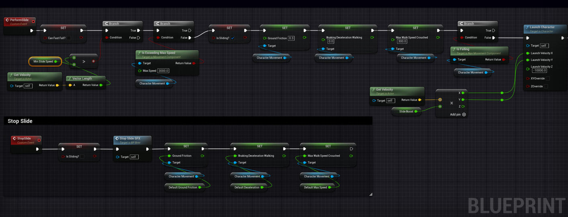Click the Ground Friction 0.3 value field

coord(291,39)
